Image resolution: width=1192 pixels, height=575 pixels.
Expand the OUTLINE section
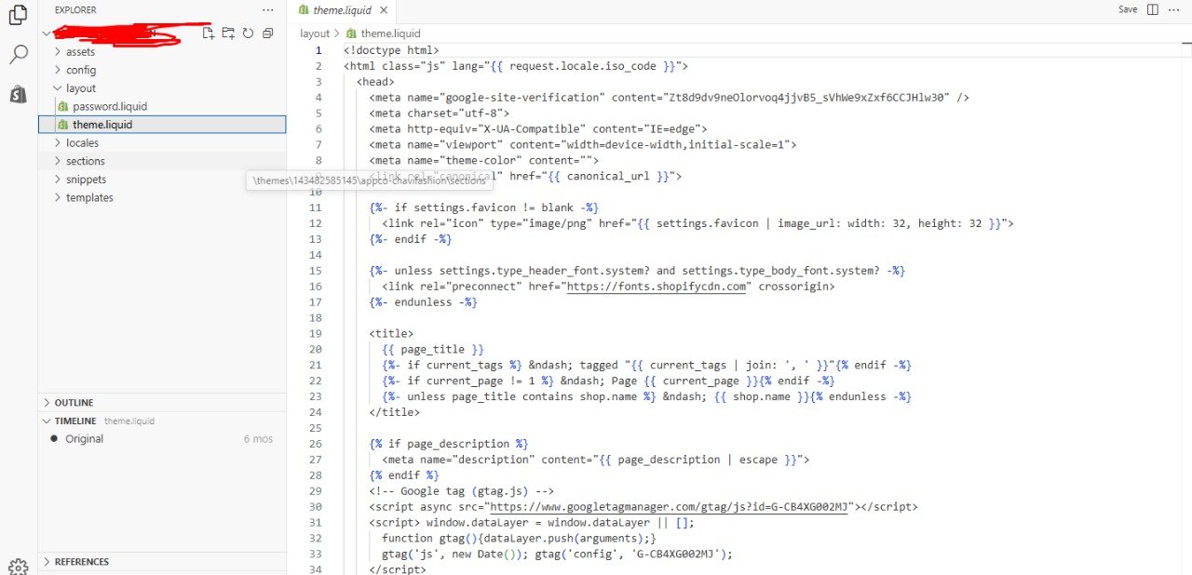[x=74, y=403]
